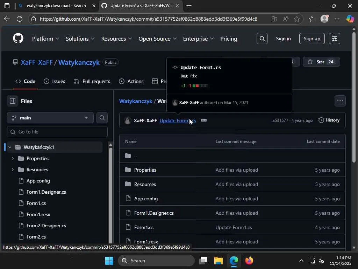Open the main branch selector dropdown
This screenshot has height=269, width=358.
tap(50, 118)
